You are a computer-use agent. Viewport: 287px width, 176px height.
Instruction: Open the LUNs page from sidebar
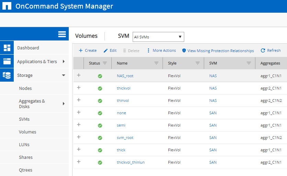coord(24,144)
